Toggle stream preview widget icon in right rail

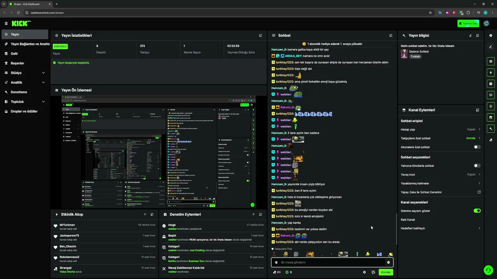tap(491, 61)
